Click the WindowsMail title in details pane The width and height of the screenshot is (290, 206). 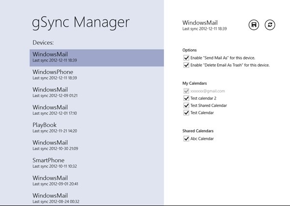click(200, 23)
